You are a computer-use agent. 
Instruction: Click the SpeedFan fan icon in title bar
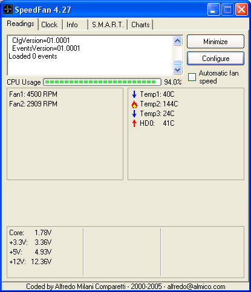coord(8,9)
